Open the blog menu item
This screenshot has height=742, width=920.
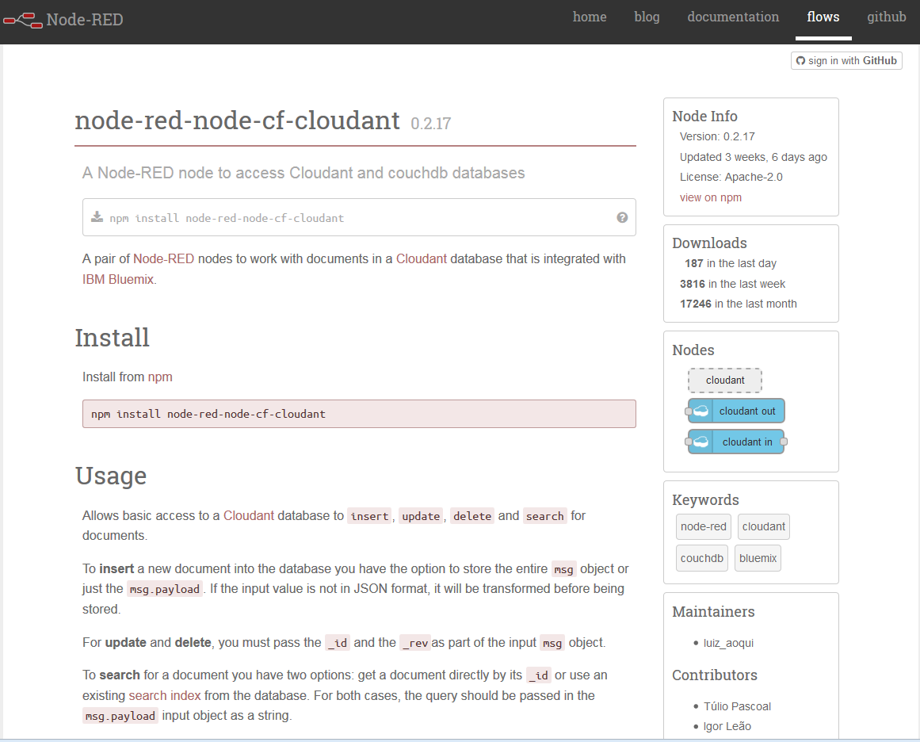pyautogui.click(x=647, y=17)
